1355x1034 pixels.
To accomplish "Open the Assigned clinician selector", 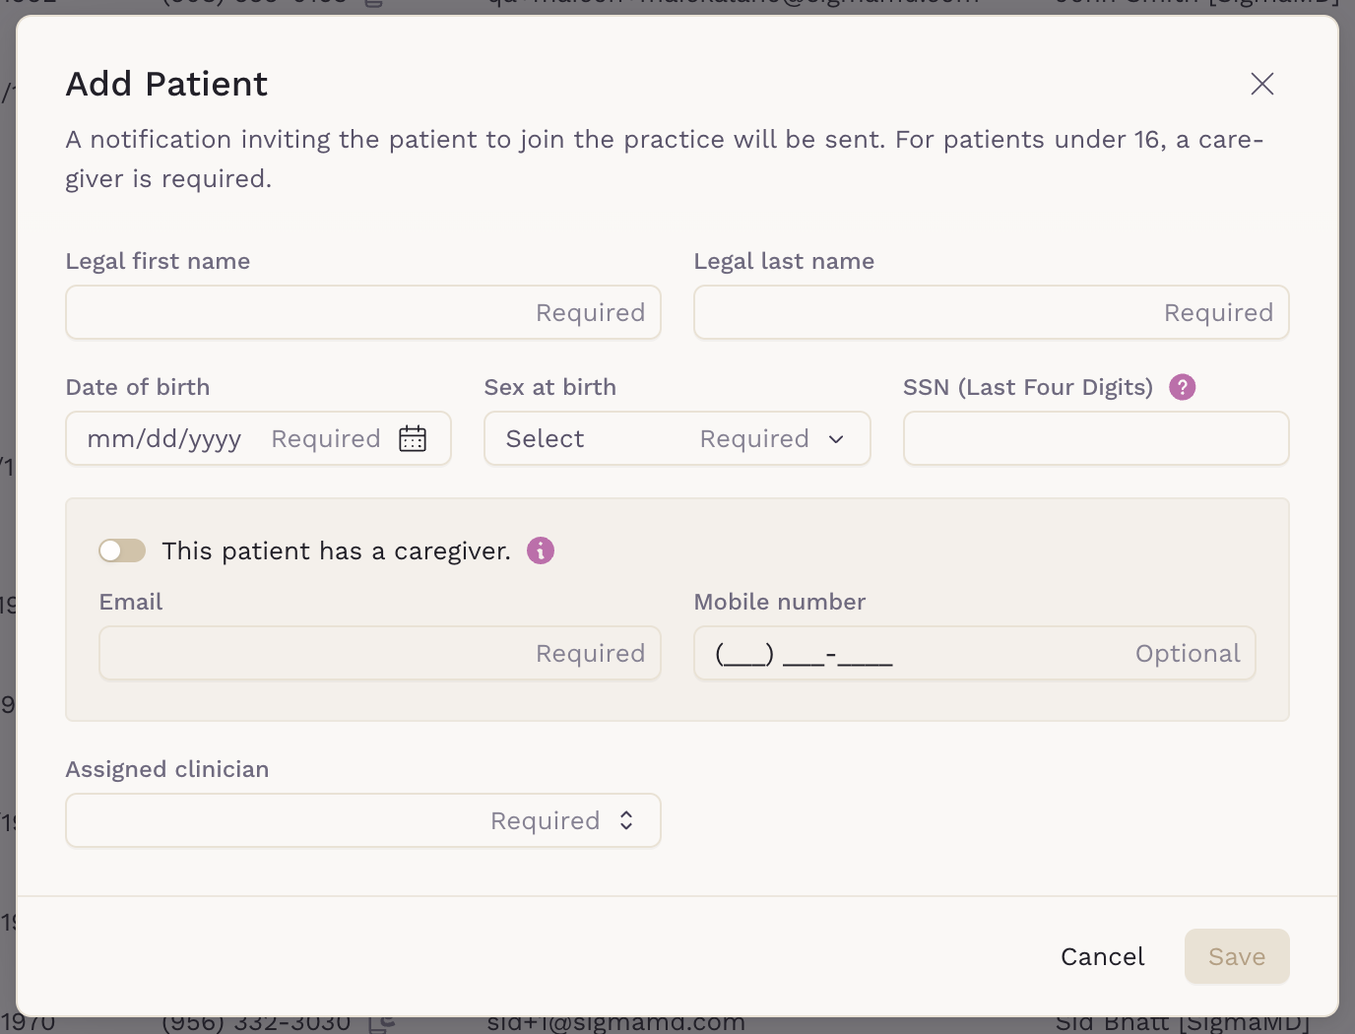I will pos(362,820).
